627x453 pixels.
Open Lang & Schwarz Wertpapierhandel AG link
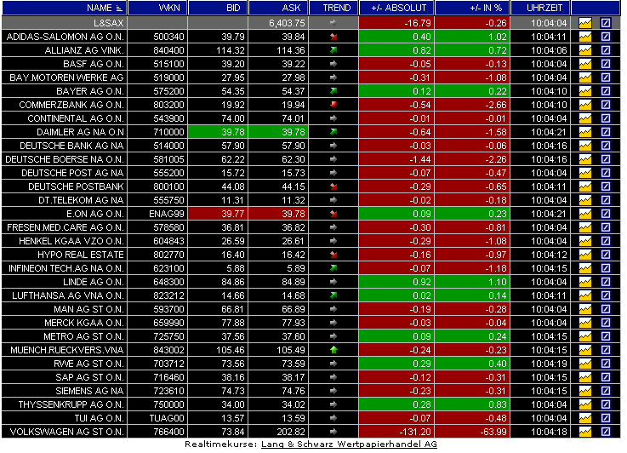(349, 444)
